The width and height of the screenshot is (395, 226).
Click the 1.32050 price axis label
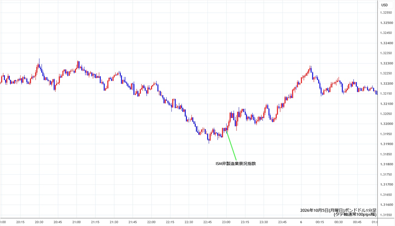386,114
